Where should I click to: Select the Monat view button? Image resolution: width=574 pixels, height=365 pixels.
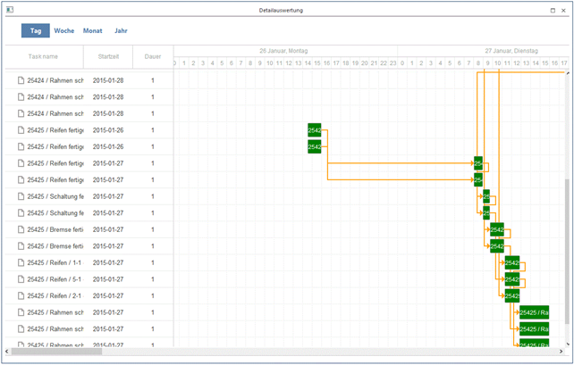click(92, 30)
